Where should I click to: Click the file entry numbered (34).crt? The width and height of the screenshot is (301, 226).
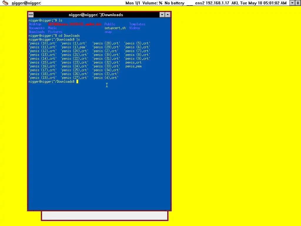[106, 70]
